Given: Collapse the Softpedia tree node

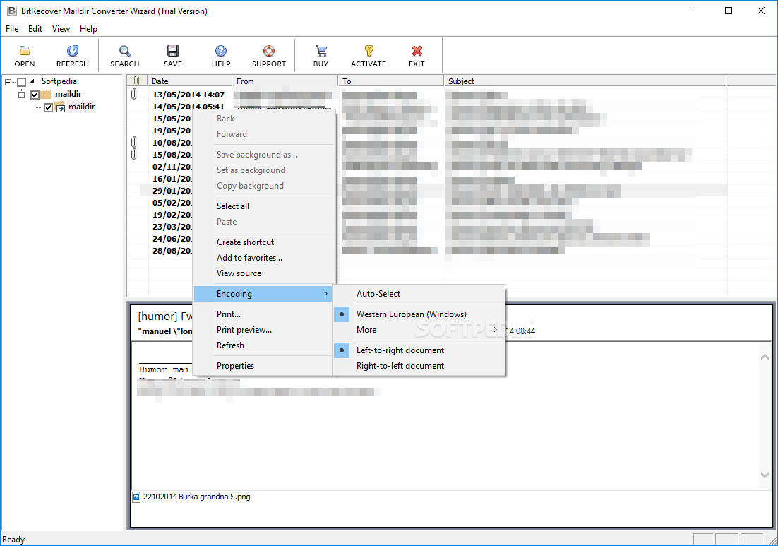Looking at the screenshot, I should coord(8,82).
